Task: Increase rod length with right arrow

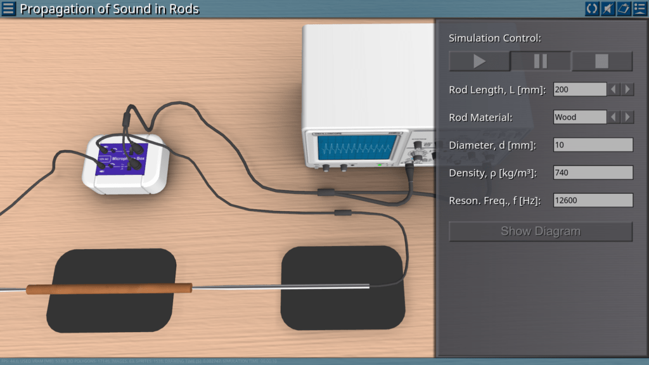Action: tap(627, 89)
